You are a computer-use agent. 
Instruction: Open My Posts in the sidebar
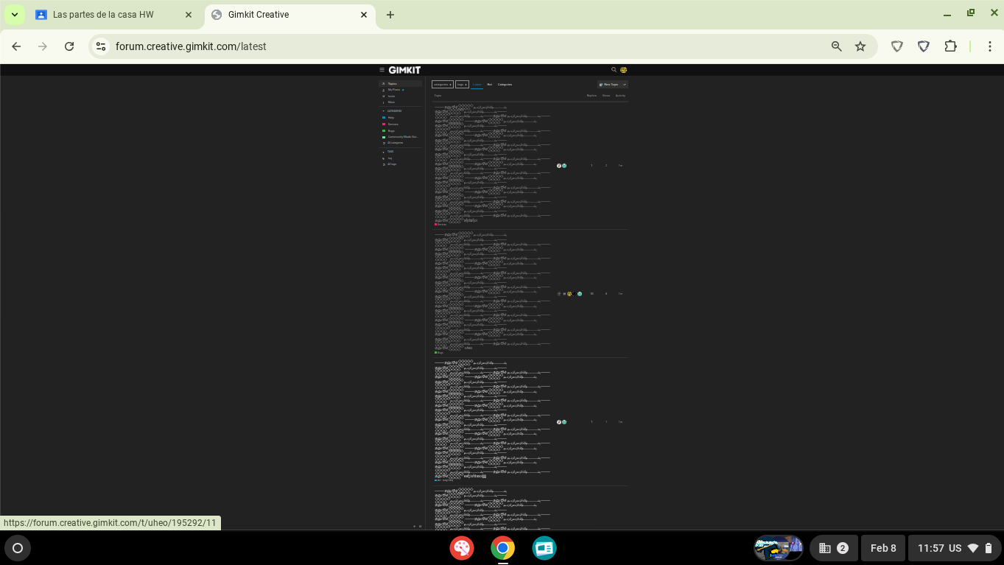pos(394,90)
